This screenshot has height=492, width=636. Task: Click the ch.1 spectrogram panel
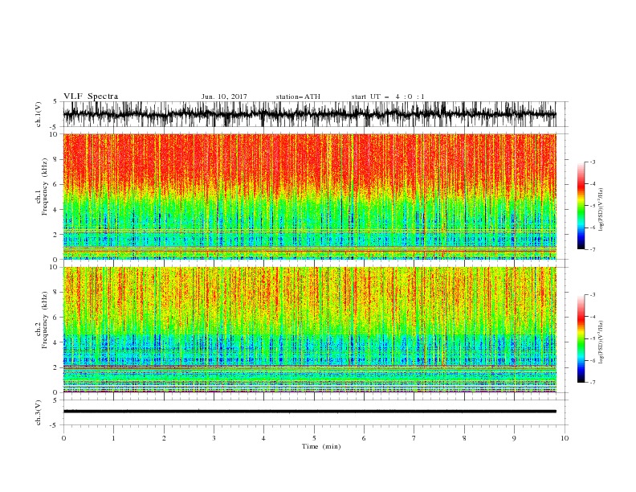pos(310,196)
